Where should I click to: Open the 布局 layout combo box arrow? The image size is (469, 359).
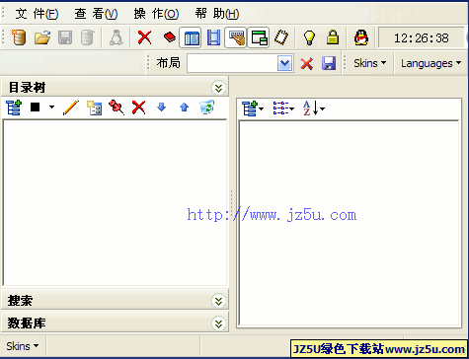(x=284, y=63)
